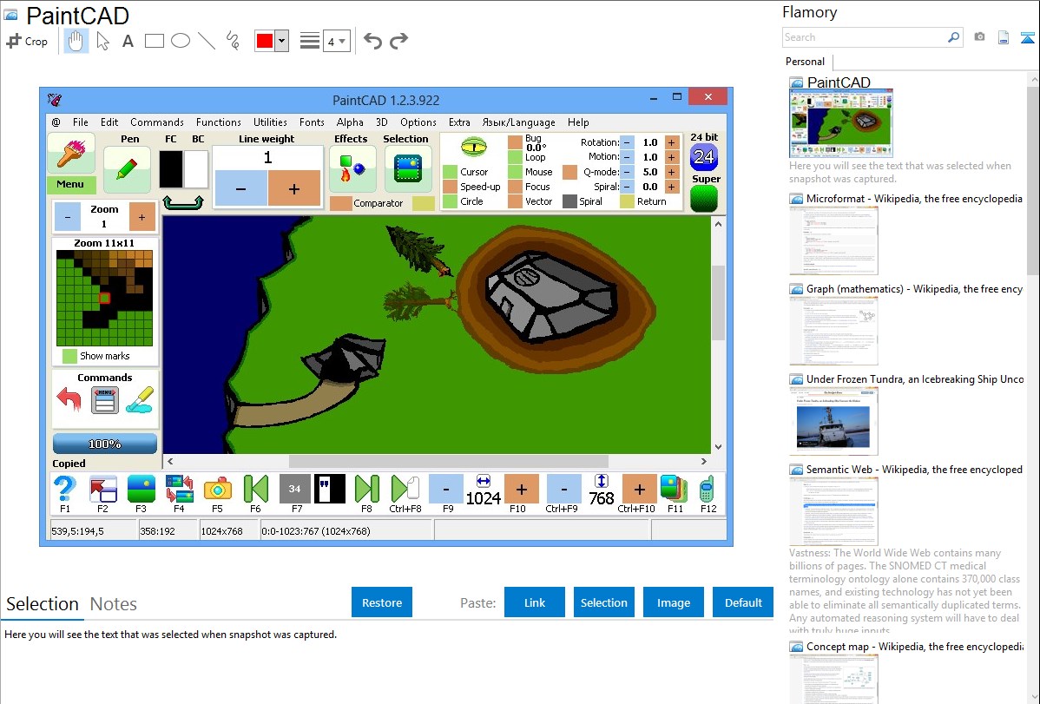Click the F12 phone icon

(707, 490)
